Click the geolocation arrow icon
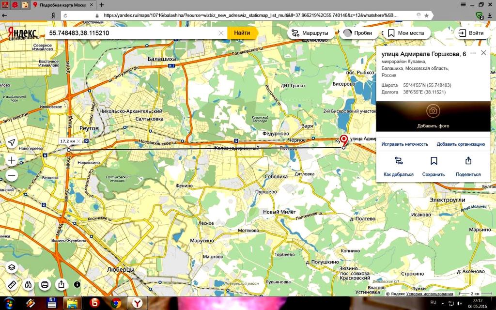 (12, 142)
